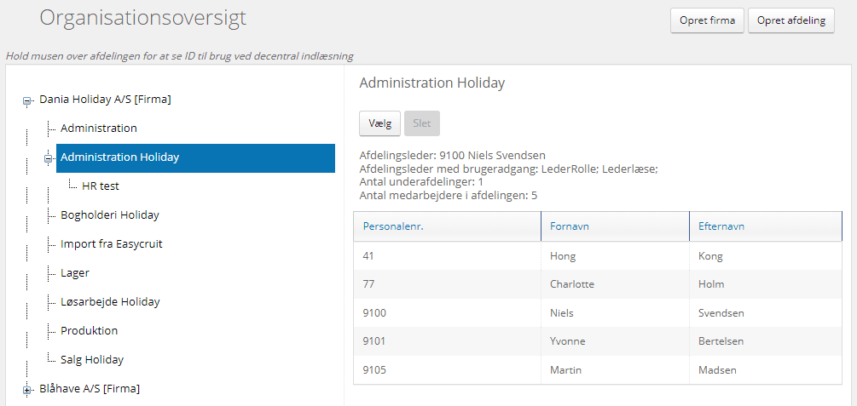
Task: Click the Opret afdeling button
Action: coord(790,20)
